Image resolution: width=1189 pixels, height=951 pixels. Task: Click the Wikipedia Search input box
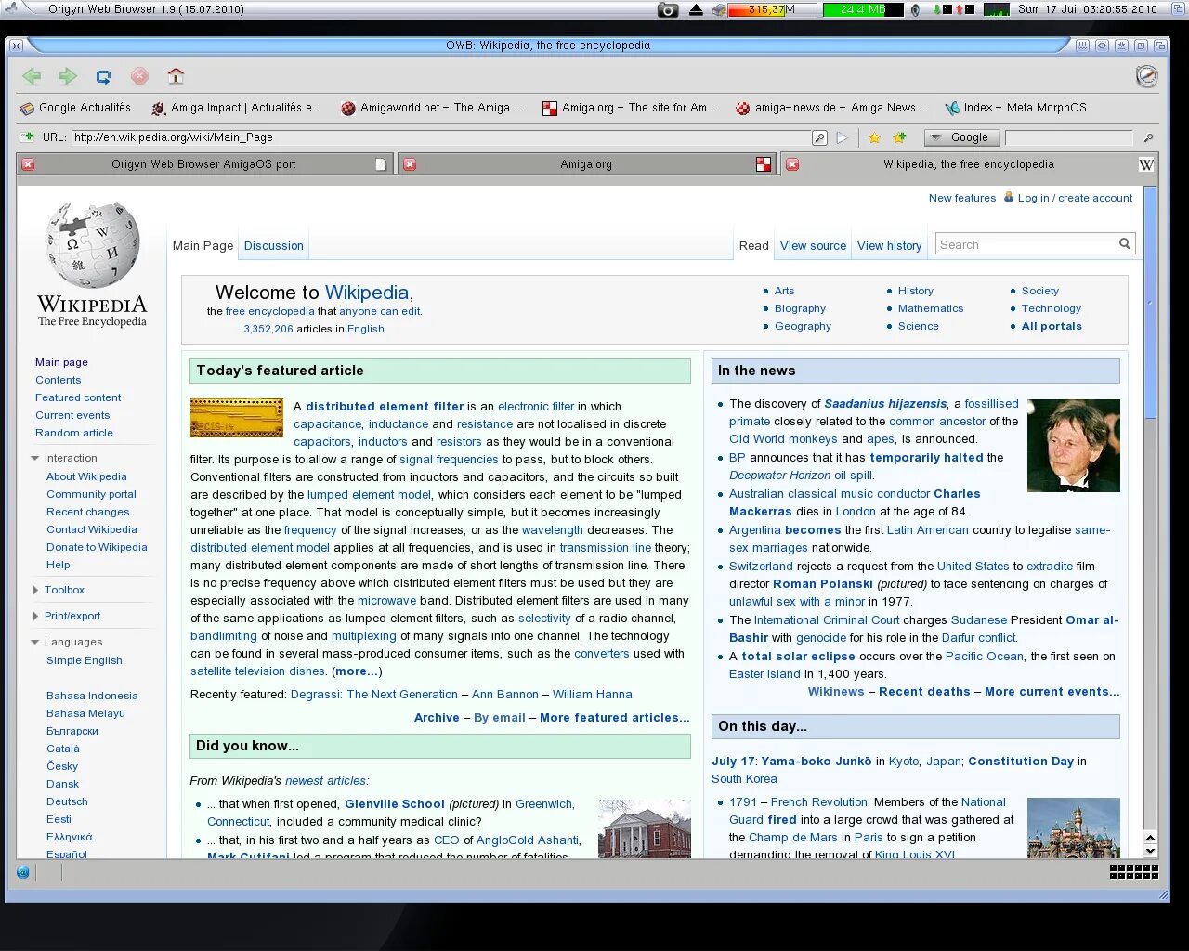(x=1026, y=244)
